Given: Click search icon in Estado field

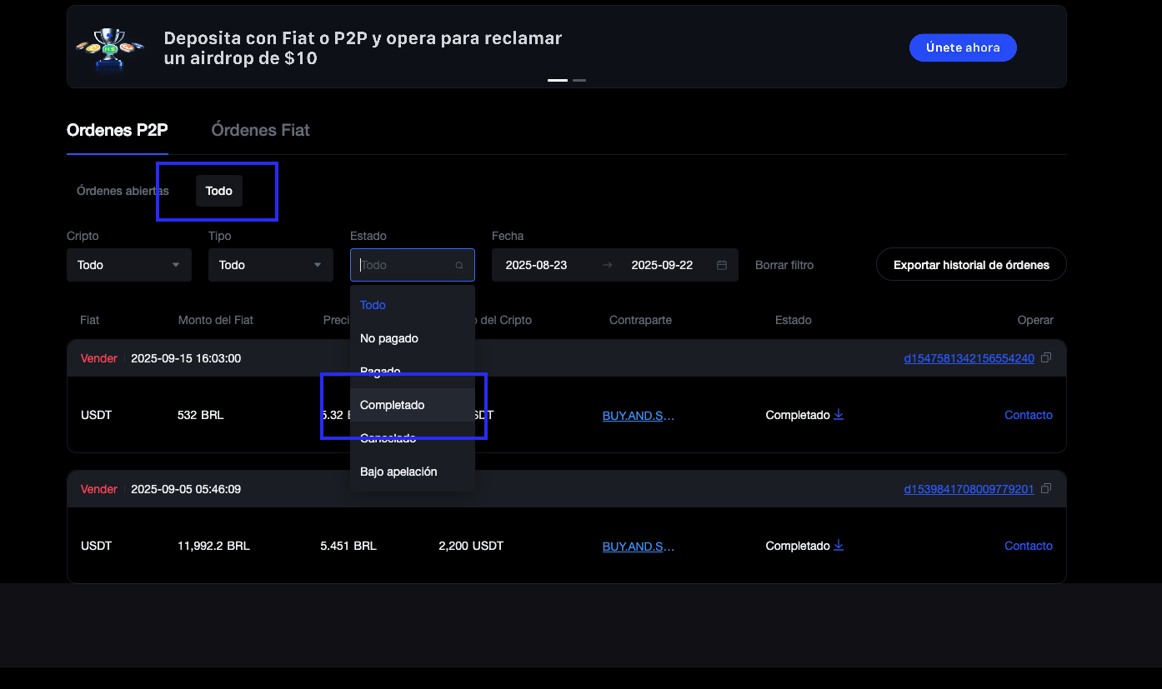Looking at the screenshot, I should pos(459,266).
